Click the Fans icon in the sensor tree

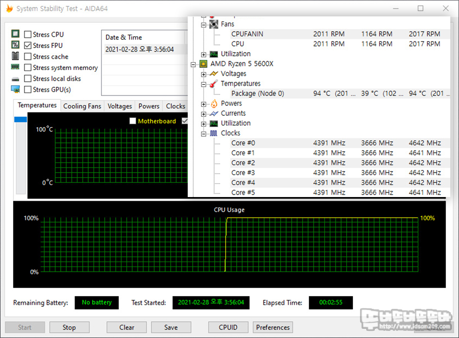coord(214,24)
